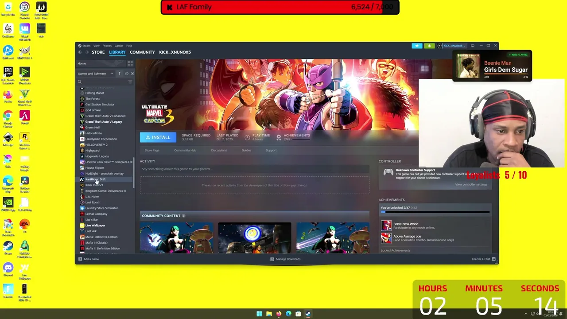Open the Guides link

tap(246, 150)
